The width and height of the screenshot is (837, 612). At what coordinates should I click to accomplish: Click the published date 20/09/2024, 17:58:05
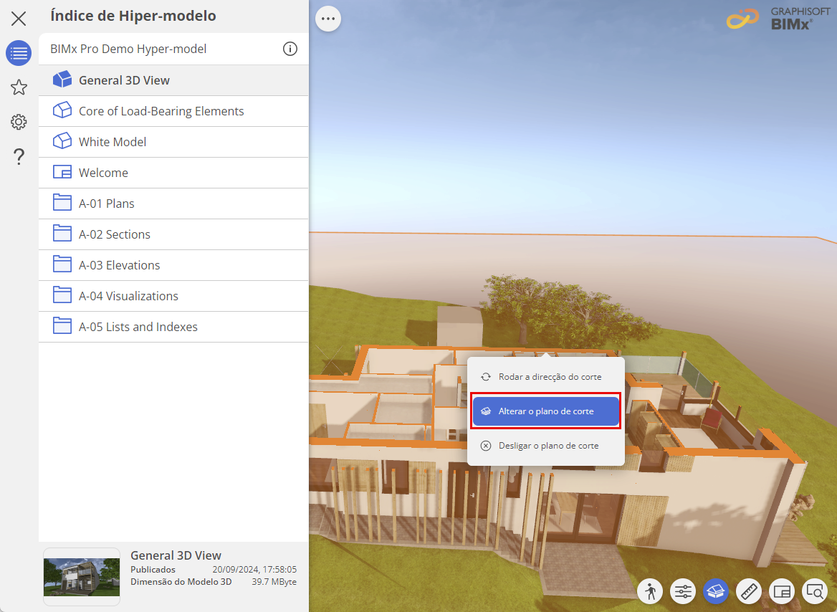pyautogui.click(x=254, y=569)
